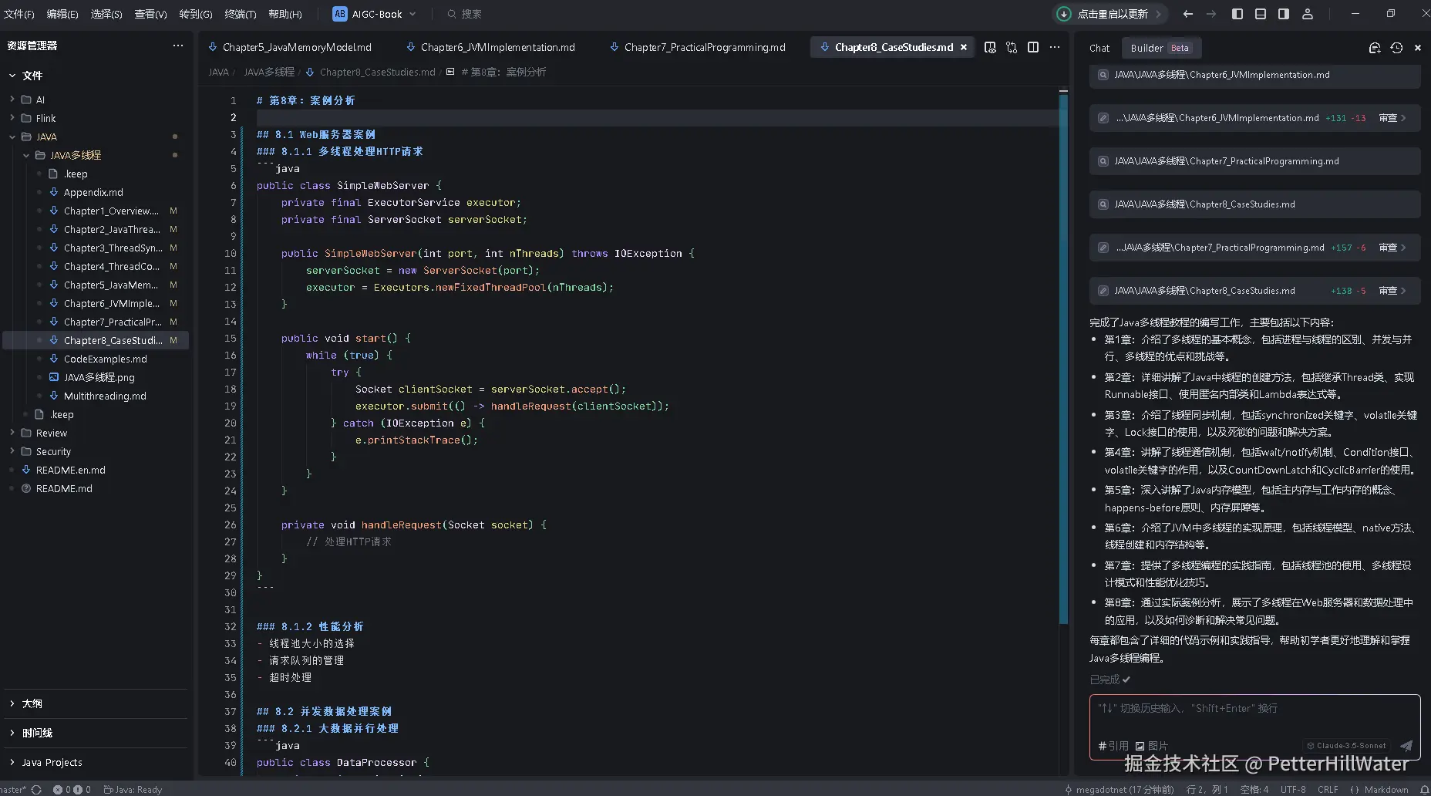
Task: Navigate forward with the right arrow
Action: click(x=1211, y=14)
